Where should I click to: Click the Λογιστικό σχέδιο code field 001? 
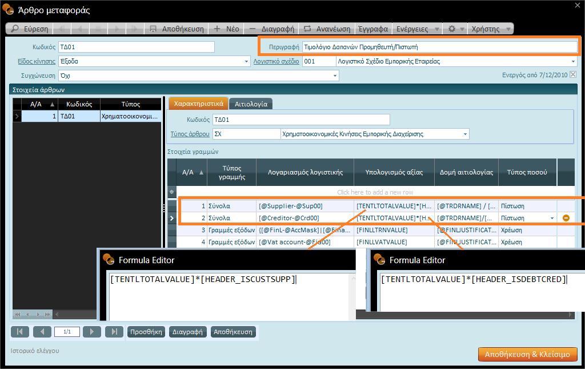pyautogui.click(x=319, y=61)
